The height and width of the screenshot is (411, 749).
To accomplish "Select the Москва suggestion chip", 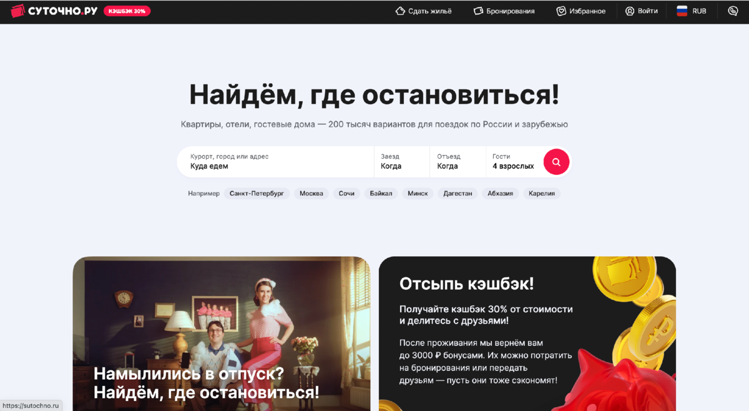I will coord(311,194).
